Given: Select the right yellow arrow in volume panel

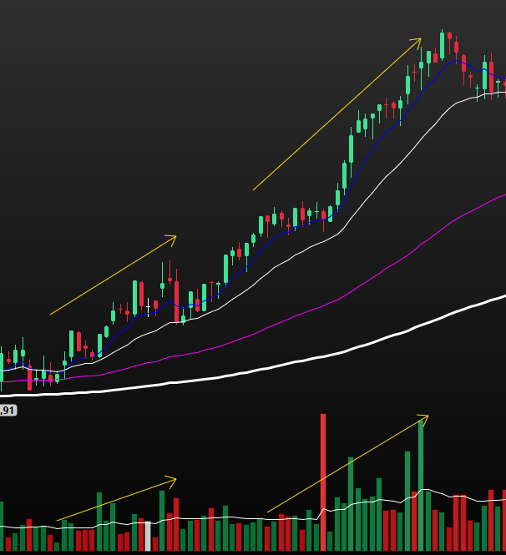Looking at the screenshot, I should 347,464.
